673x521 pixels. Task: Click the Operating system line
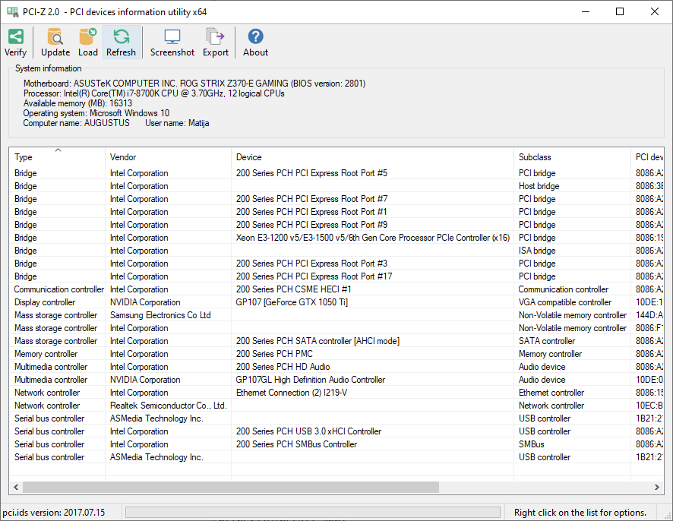pos(96,113)
